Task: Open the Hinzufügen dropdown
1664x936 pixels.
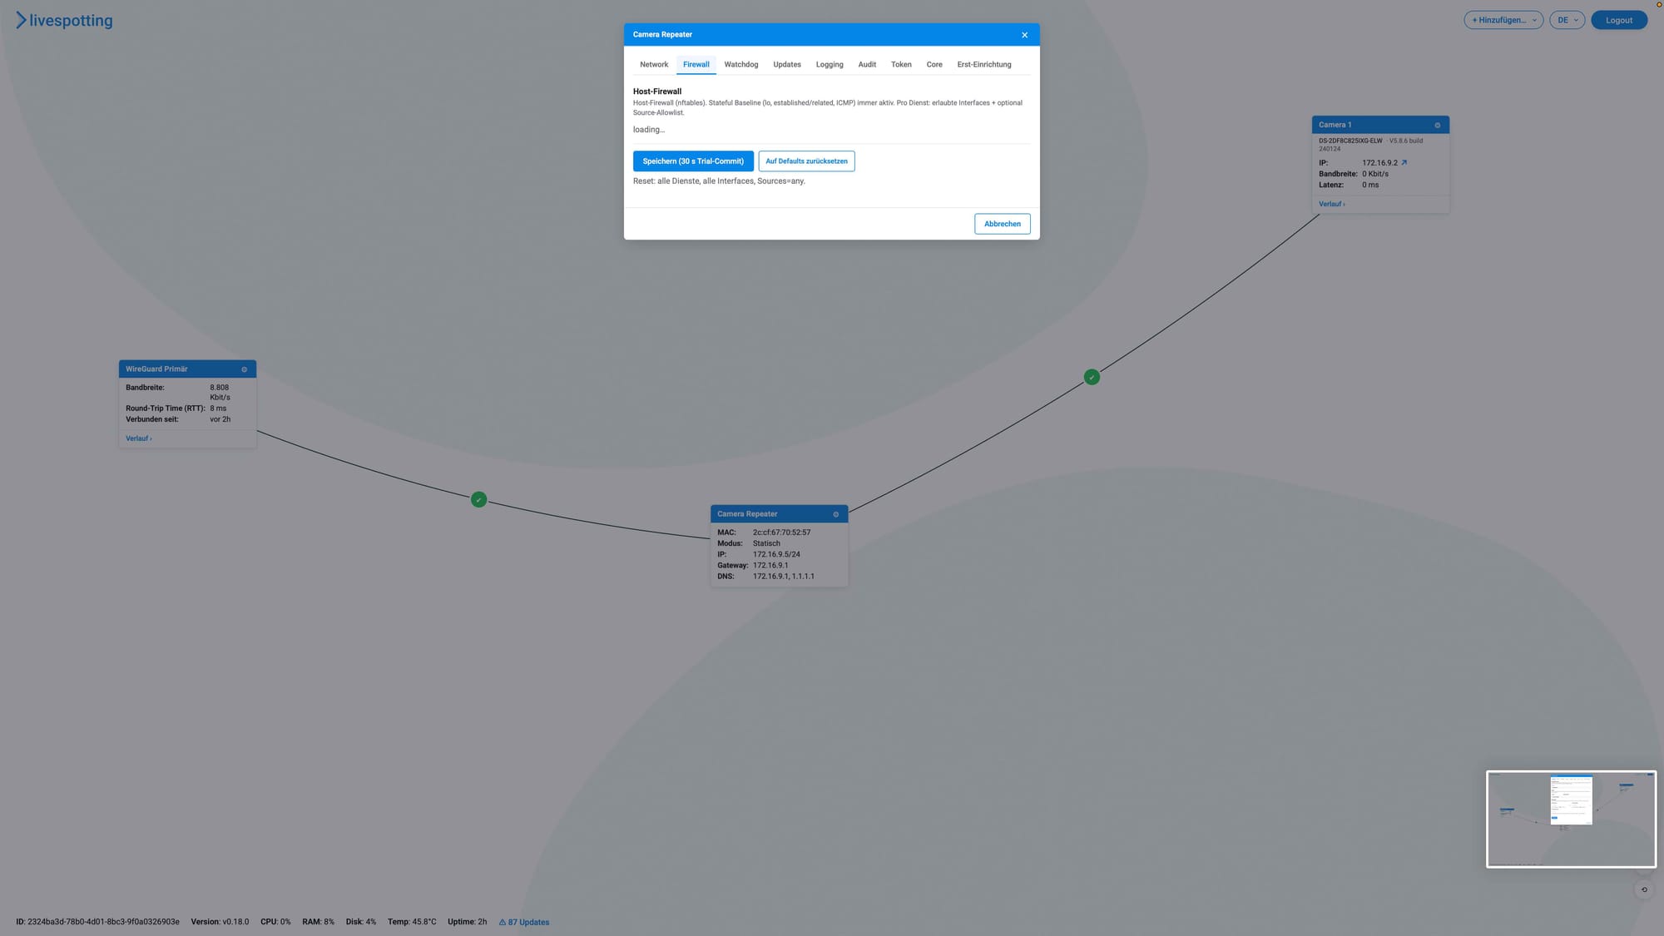Action: tap(1503, 20)
